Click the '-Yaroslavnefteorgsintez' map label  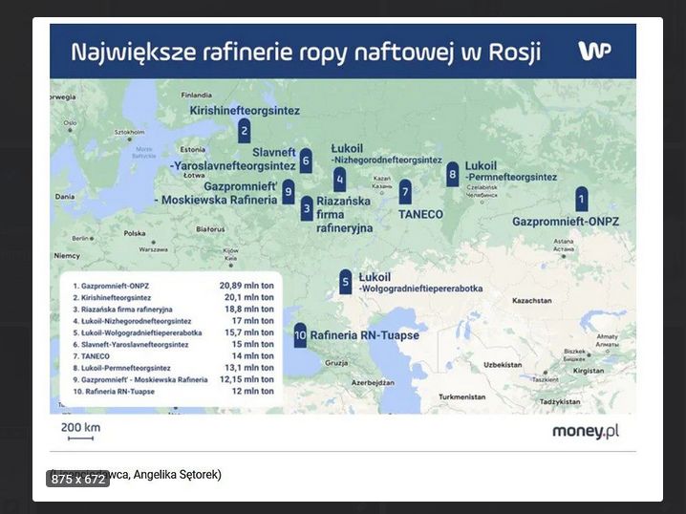pyautogui.click(x=232, y=166)
